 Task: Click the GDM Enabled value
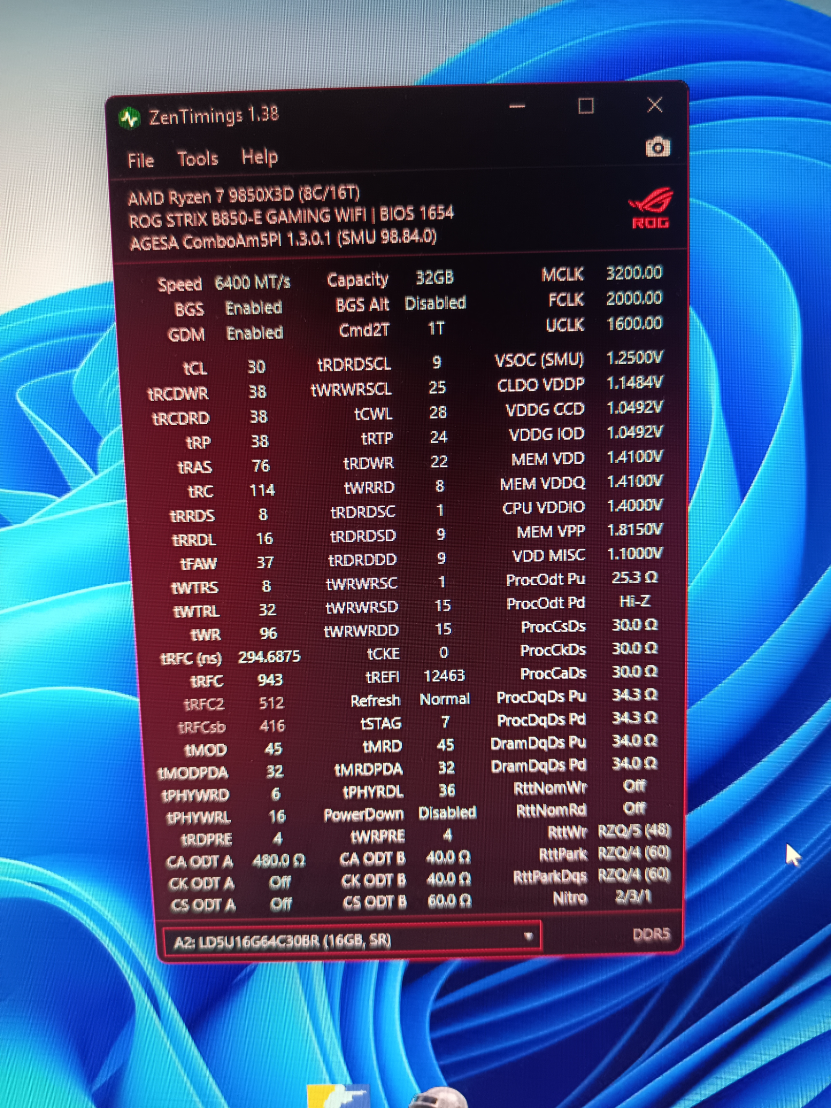254,333
